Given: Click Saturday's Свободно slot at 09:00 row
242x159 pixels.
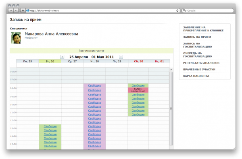Looking at the screenshot, I should tap(138, 95).
